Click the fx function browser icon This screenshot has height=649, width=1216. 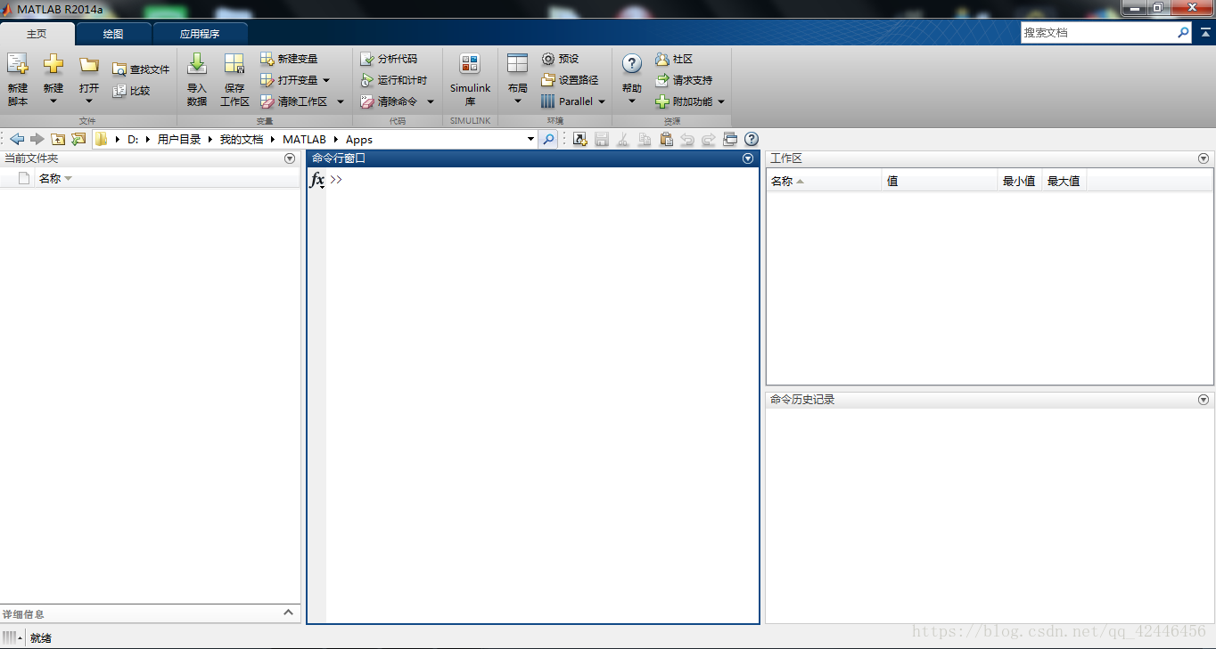click(x=316, y=180)
